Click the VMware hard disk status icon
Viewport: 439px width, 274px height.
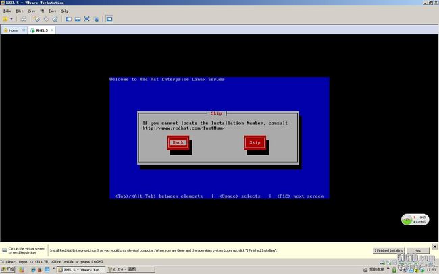coord(382,263)
